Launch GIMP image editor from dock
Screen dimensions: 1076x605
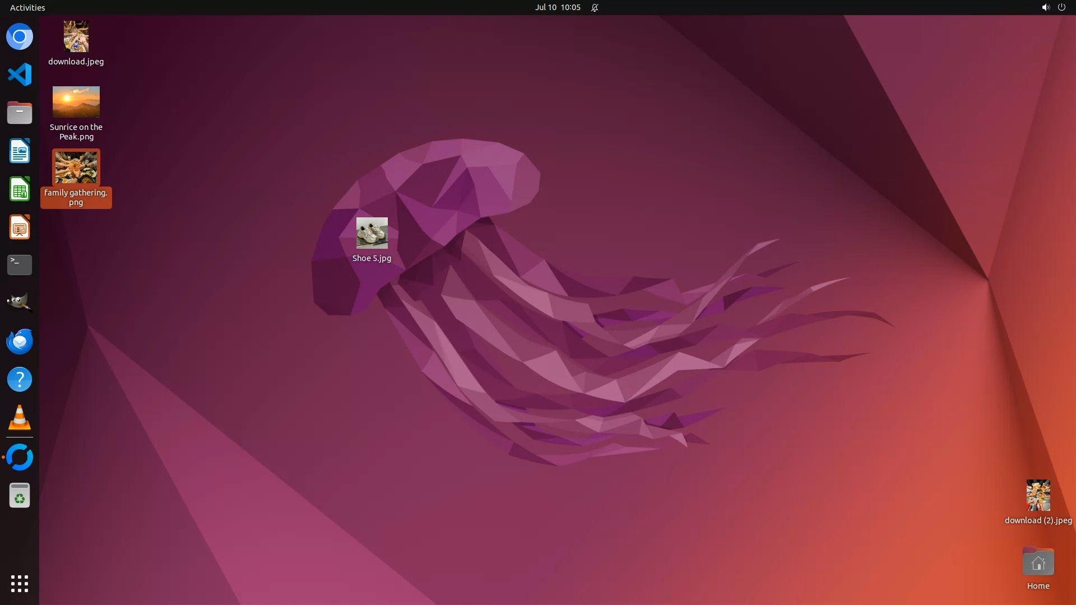coord(20,303)
